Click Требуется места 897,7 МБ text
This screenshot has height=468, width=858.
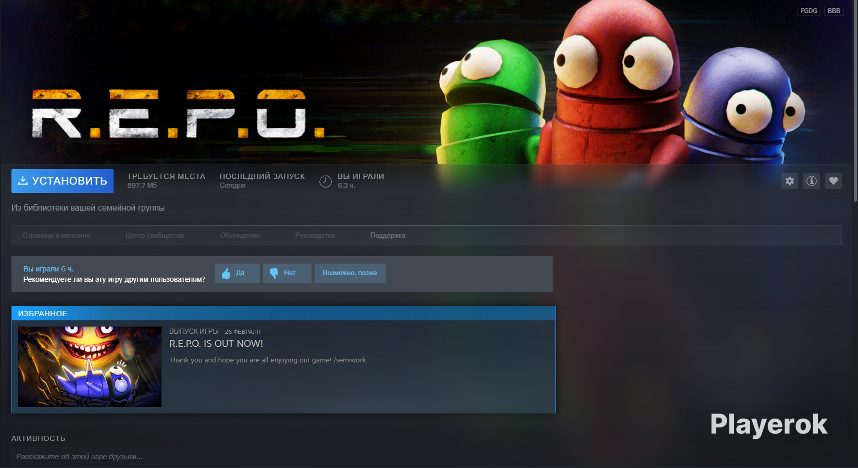(x=166, y=180)
